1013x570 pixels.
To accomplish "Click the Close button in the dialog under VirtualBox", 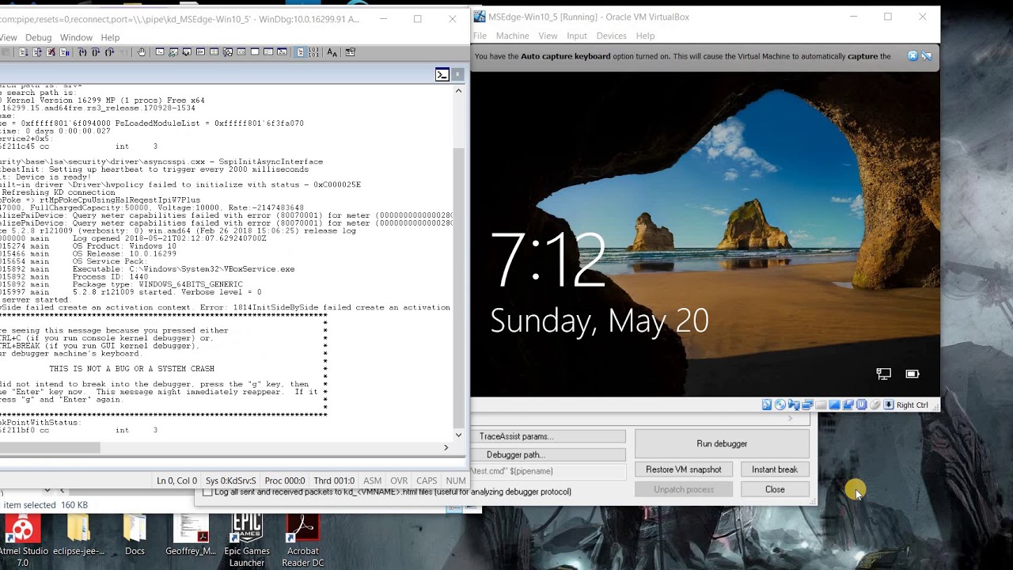I will click(x=775, y=489).
